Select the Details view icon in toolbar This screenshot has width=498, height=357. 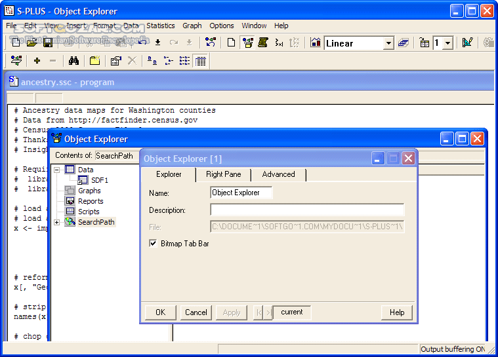(x=201, y=61)
